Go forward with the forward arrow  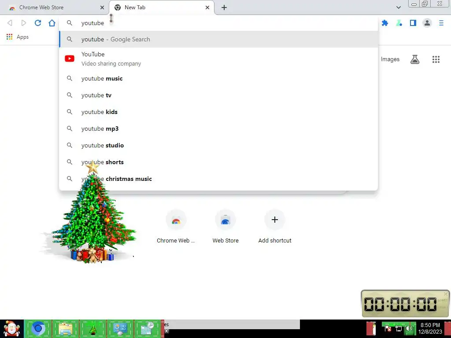pos(24,23)
